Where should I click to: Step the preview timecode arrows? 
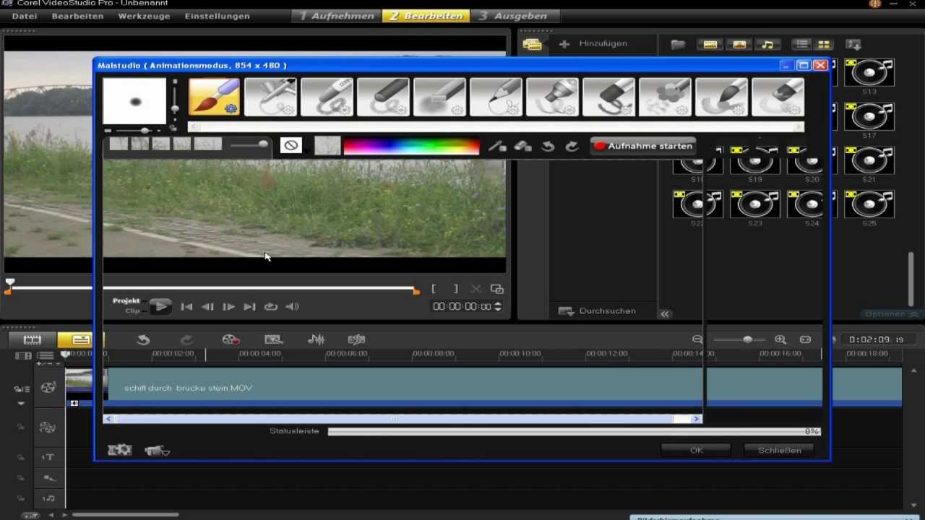[497, 307]
